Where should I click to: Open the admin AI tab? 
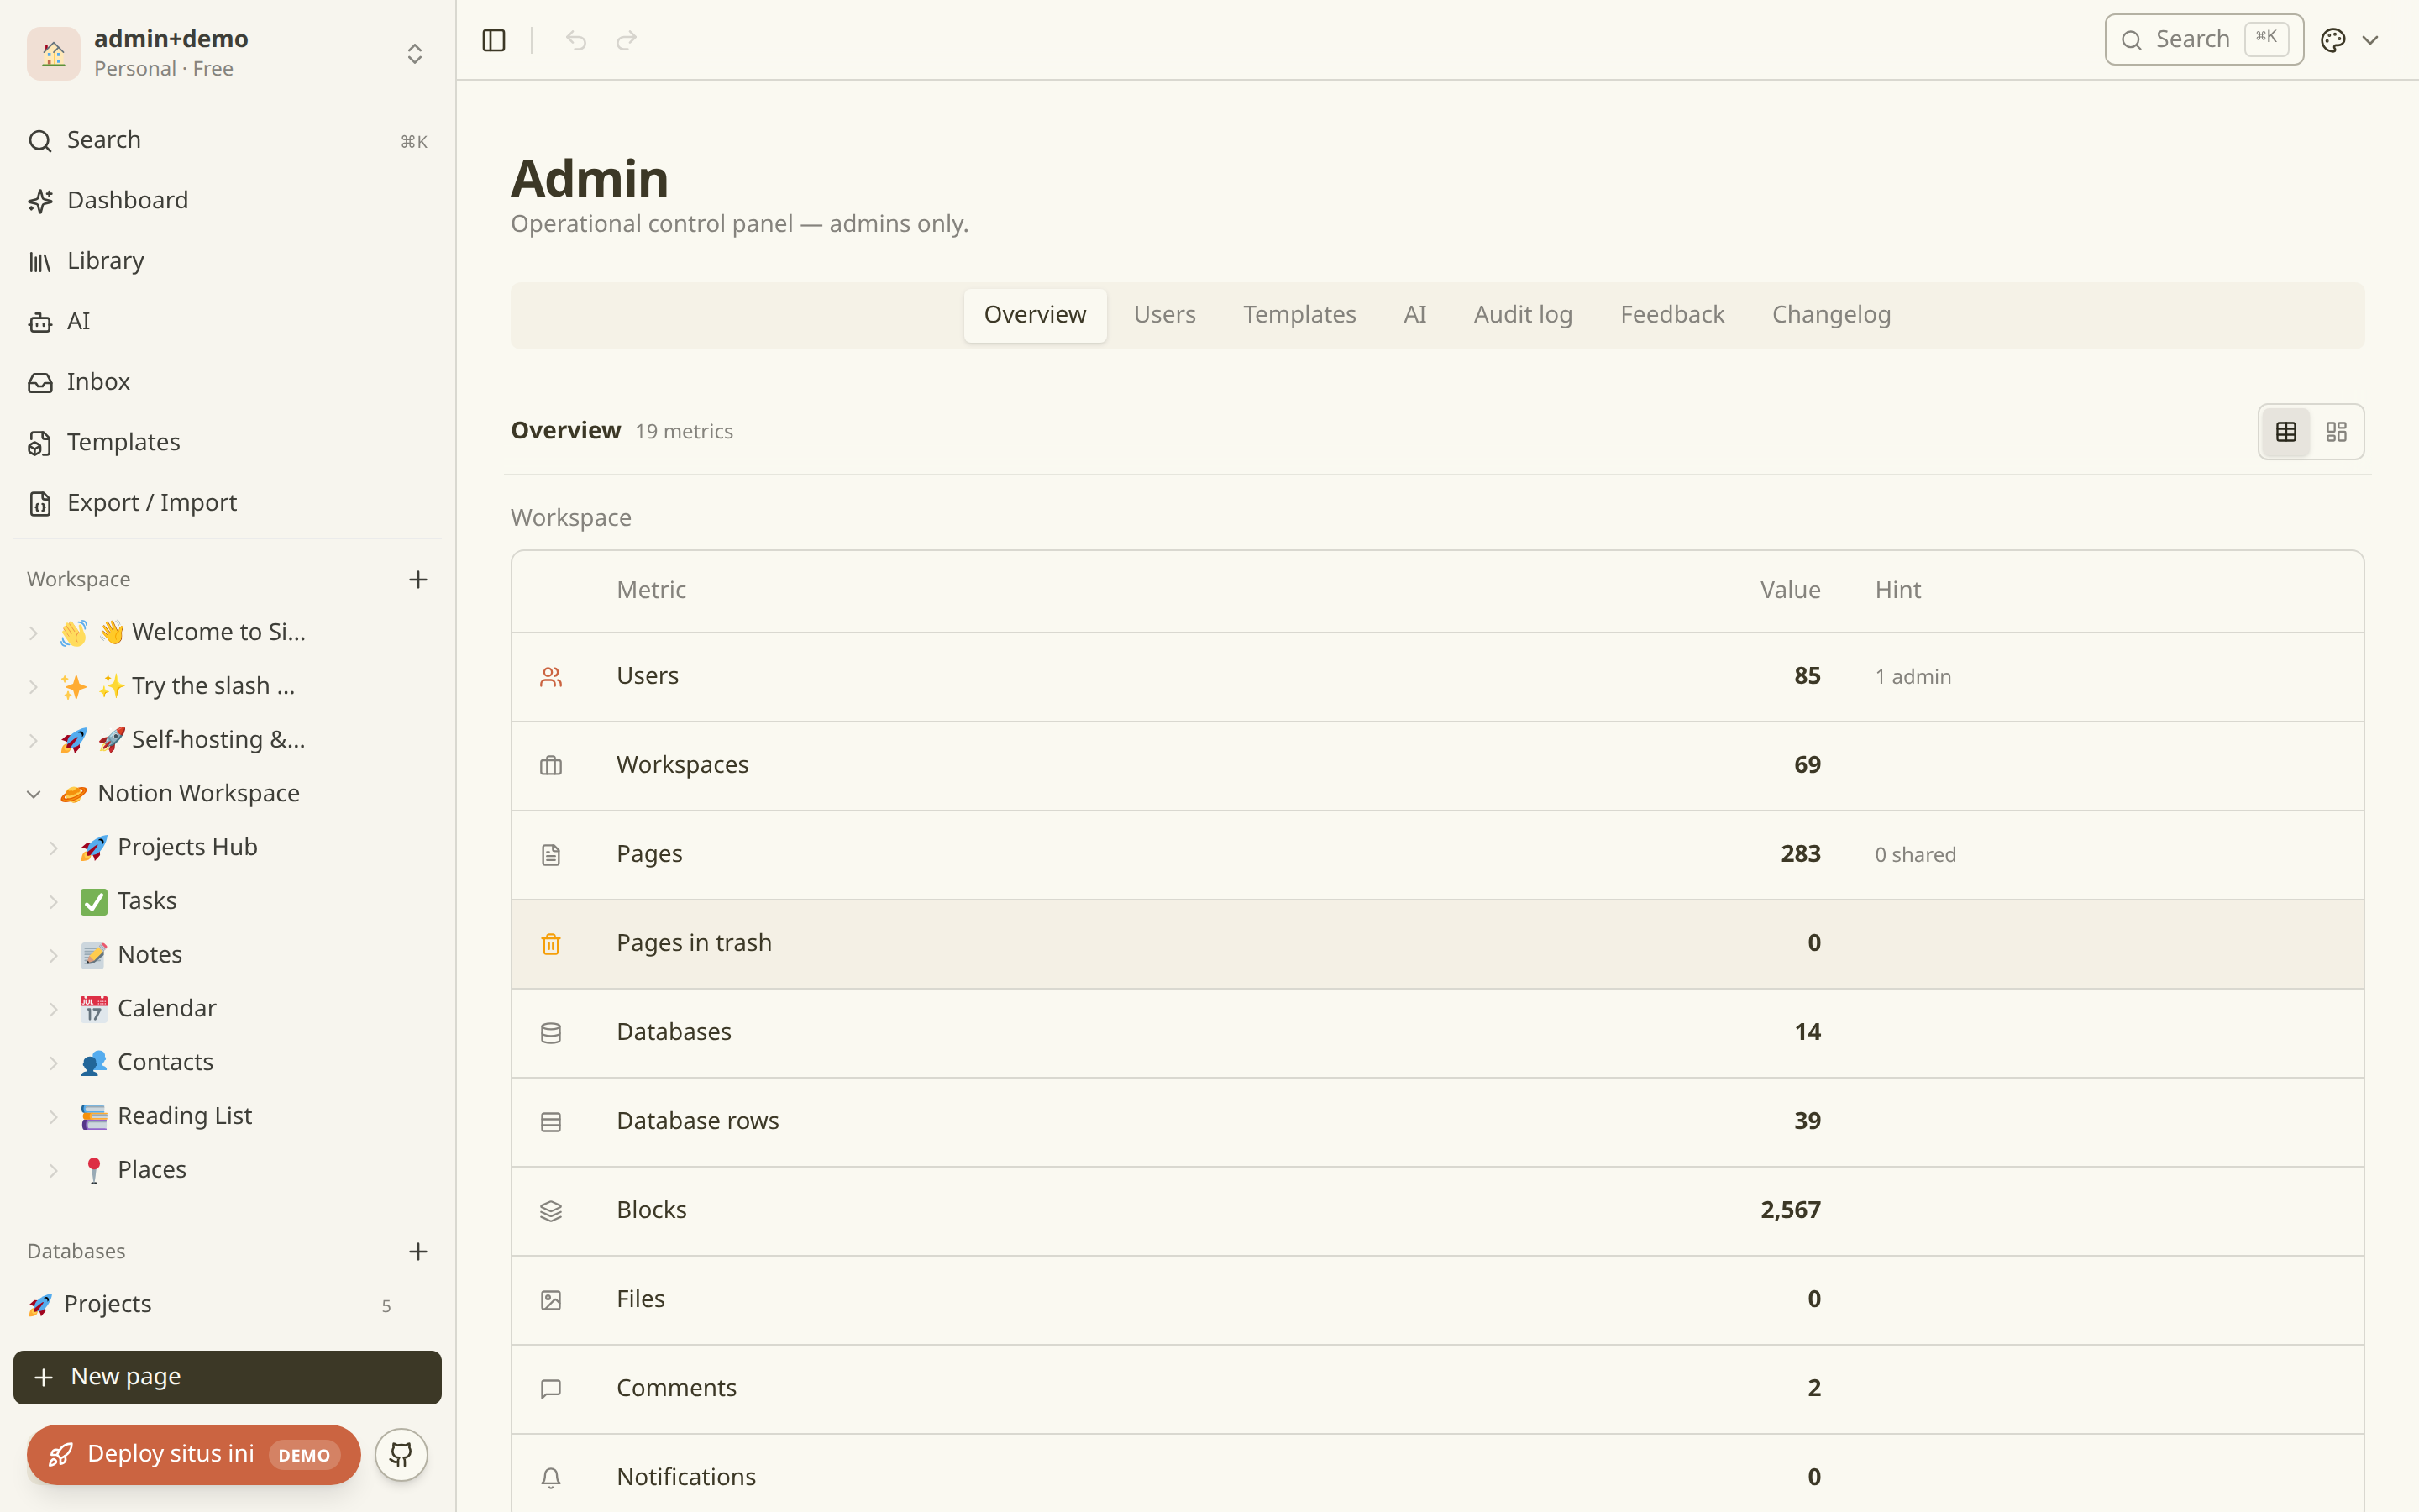pyautogui.click(x=1414, y=315)
